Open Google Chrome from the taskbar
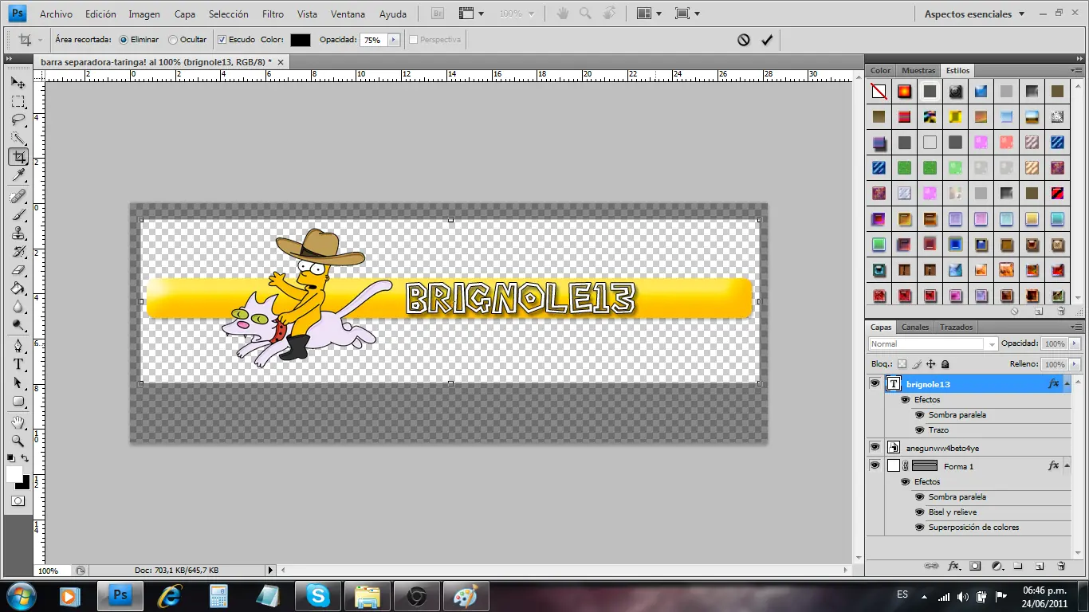This screenshot has width=1089, height=612. pyautogui.click(x=415, y=596)
